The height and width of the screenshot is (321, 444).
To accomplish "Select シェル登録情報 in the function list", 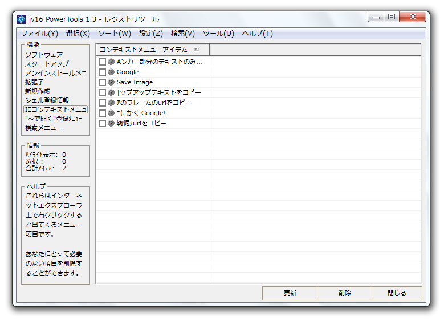I will click(47, 100).
